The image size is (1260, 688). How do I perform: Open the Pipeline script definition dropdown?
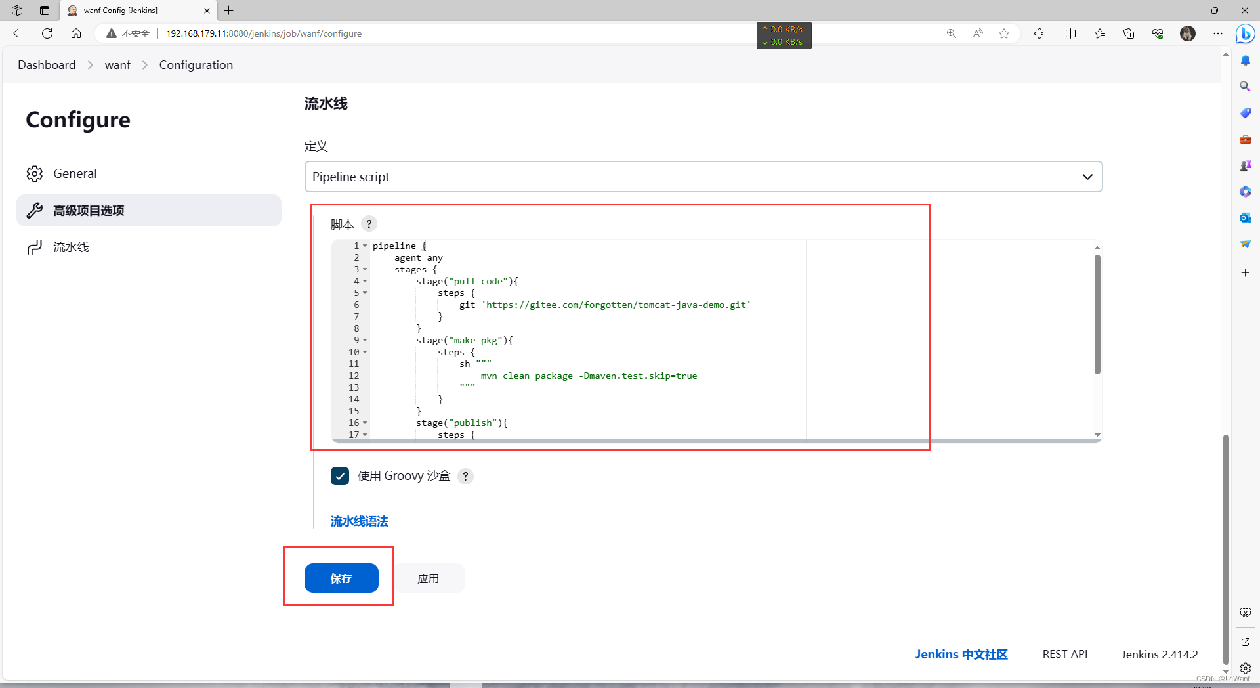pyautogui.click(x=703, y=177)
